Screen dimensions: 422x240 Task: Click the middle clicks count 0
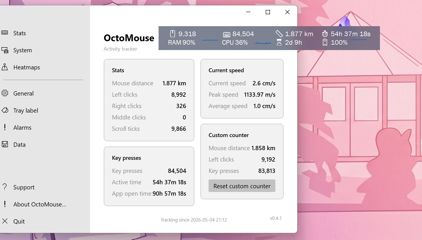(184, 117)
